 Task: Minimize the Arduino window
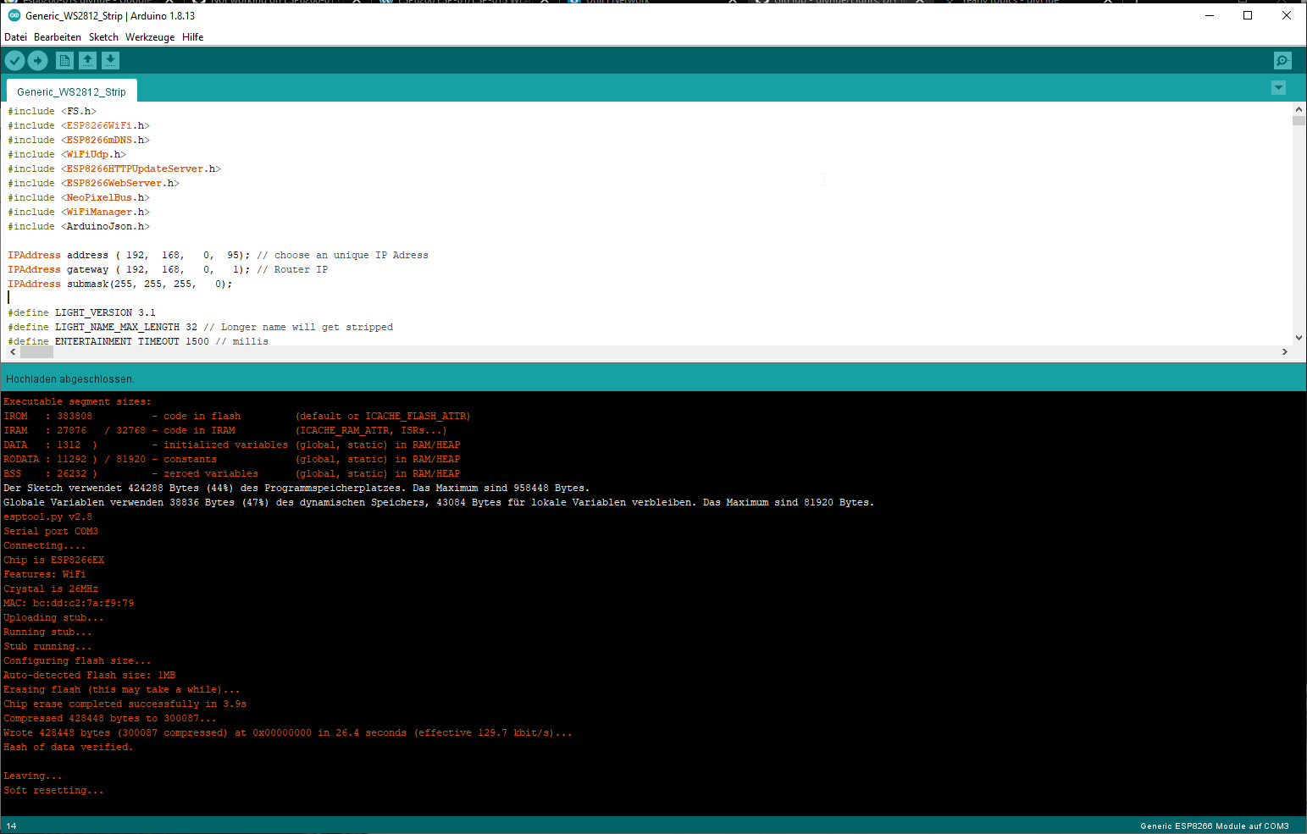click(x=1209, y=15)
